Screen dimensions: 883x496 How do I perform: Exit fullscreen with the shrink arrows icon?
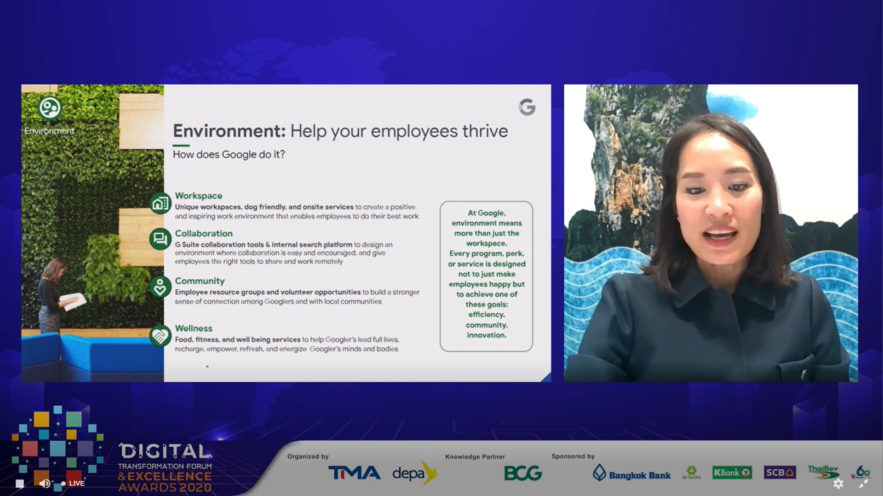coord(863,483)
